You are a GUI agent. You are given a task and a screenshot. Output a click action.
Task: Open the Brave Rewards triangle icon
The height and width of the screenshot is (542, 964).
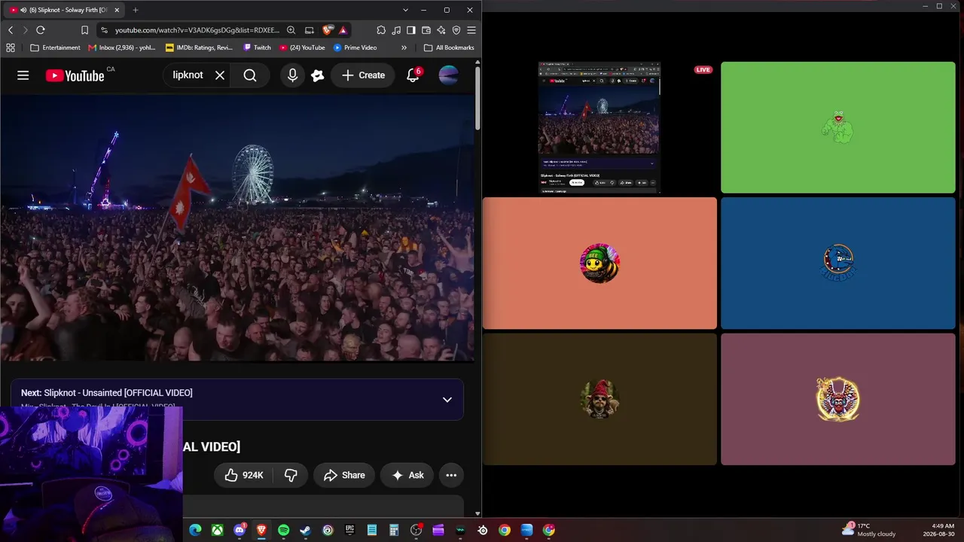click(x=343, y=30)
